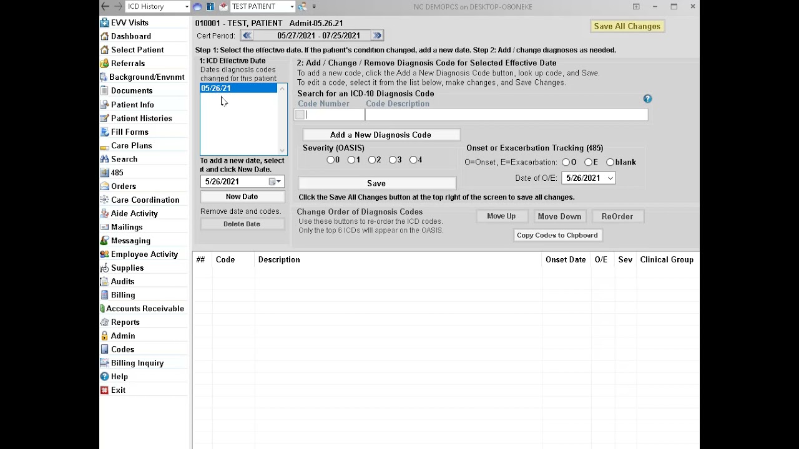Viewport: 799px width, 449px height.
Task: Click the Code Number input field
Action: pyautogui.click(x=335, y=115)
